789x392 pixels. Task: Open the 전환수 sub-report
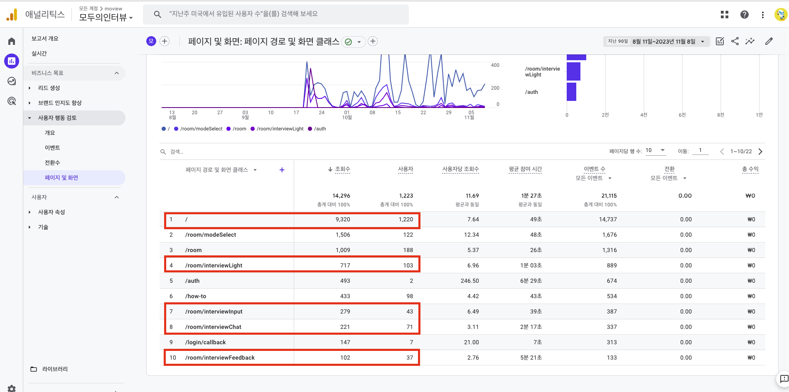pyautogui.click(x=52, y=163)
